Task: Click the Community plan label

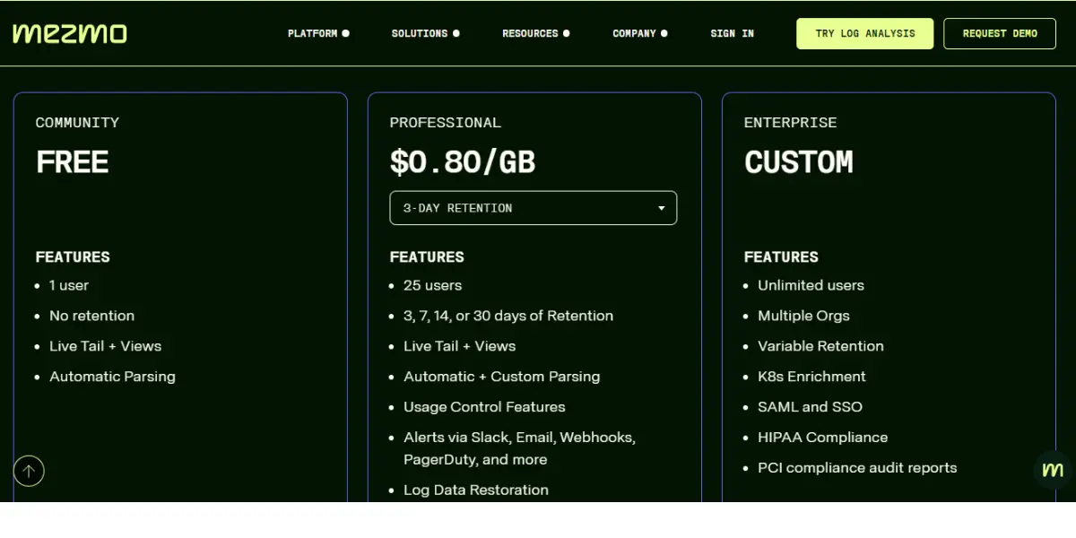Action: tap(77, 123)
